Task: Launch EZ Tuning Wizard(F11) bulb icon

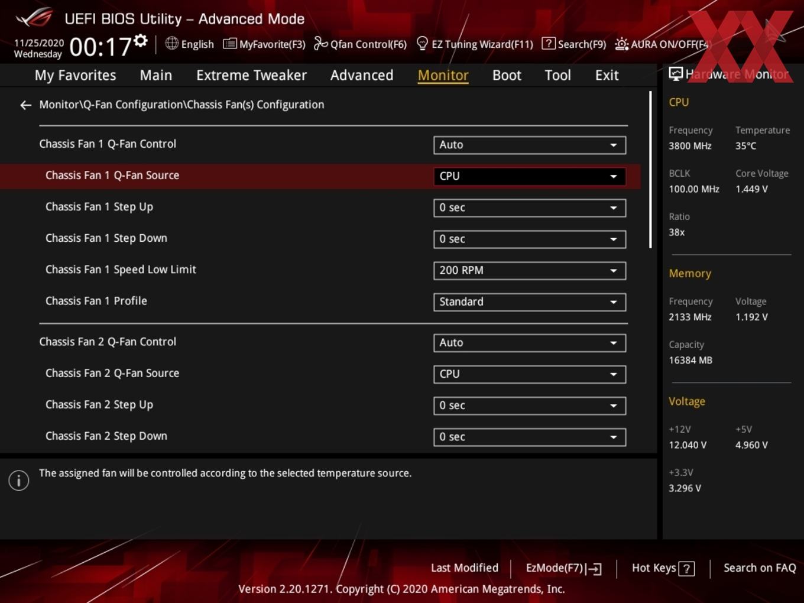Action: 422,43
